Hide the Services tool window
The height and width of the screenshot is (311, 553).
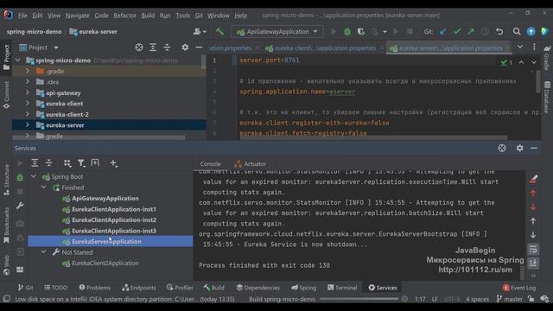pyautogui.click(x=534, y=148)
